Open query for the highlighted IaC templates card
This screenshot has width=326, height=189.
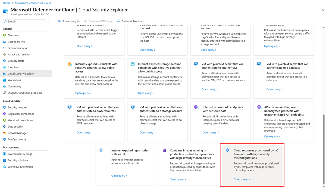[242, 179]
